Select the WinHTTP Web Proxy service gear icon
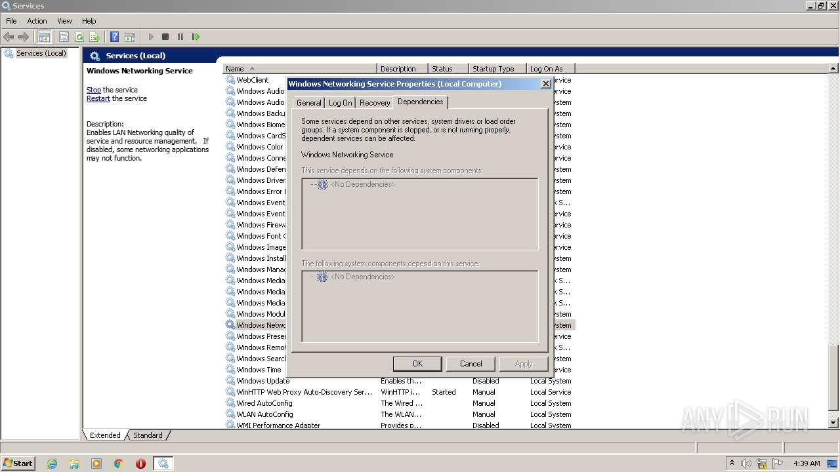The height and width of the screenshot is (472, 840). [x=230, y=392]
